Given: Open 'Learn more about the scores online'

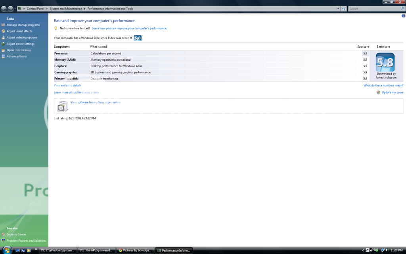Looking at the screenshot, I should point(77,92).
